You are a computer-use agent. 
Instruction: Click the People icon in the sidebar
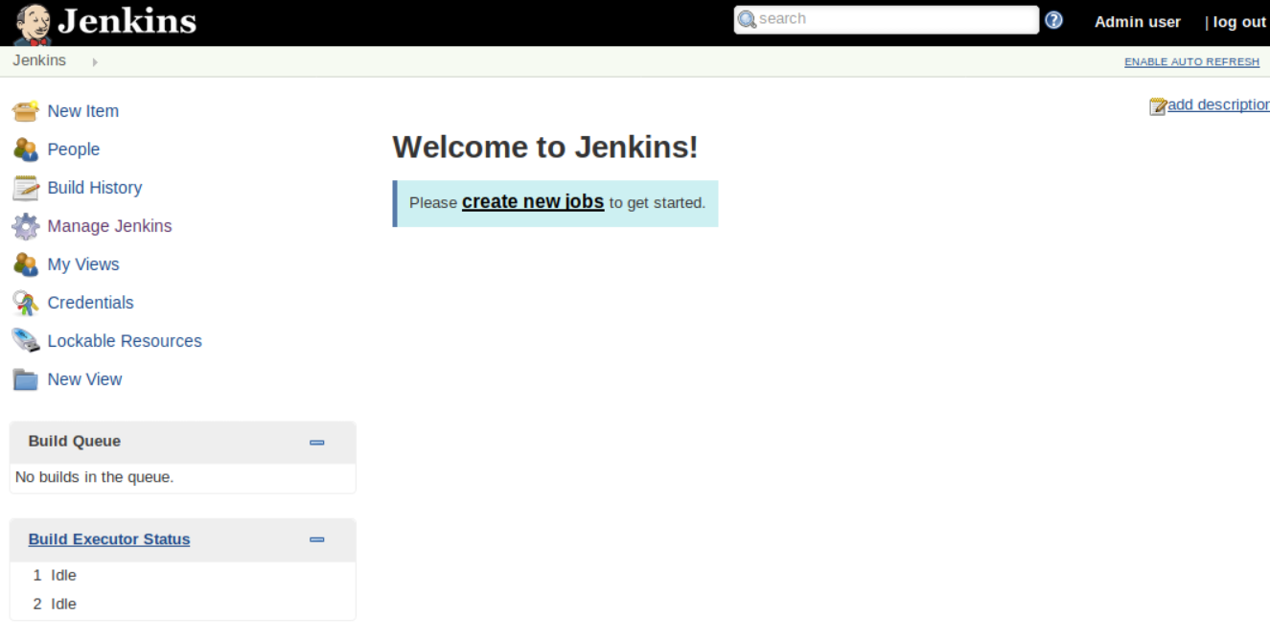26,149
